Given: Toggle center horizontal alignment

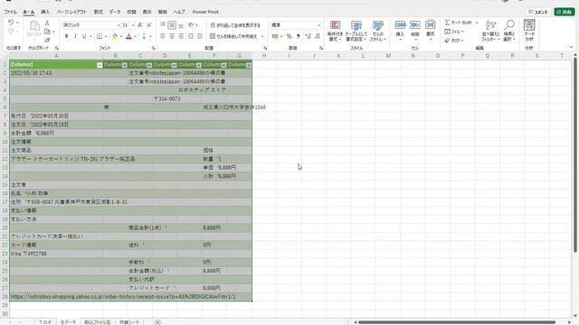Looking at the screenshot, I should (x=172, y=36).
